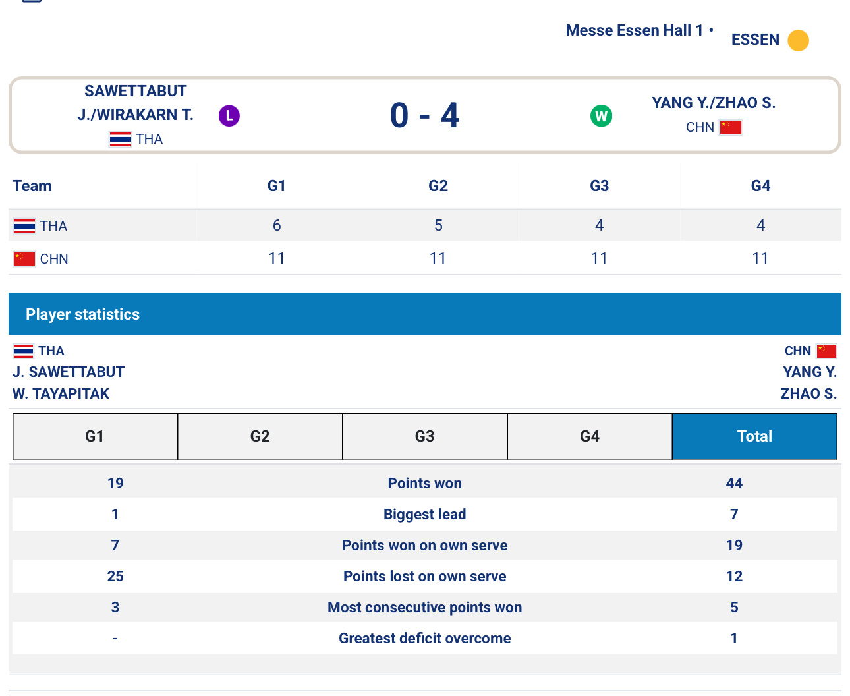This screenshot has width=850, height=696.
Task: Switch to the G2 statistics tab
Action: (260, 436)
